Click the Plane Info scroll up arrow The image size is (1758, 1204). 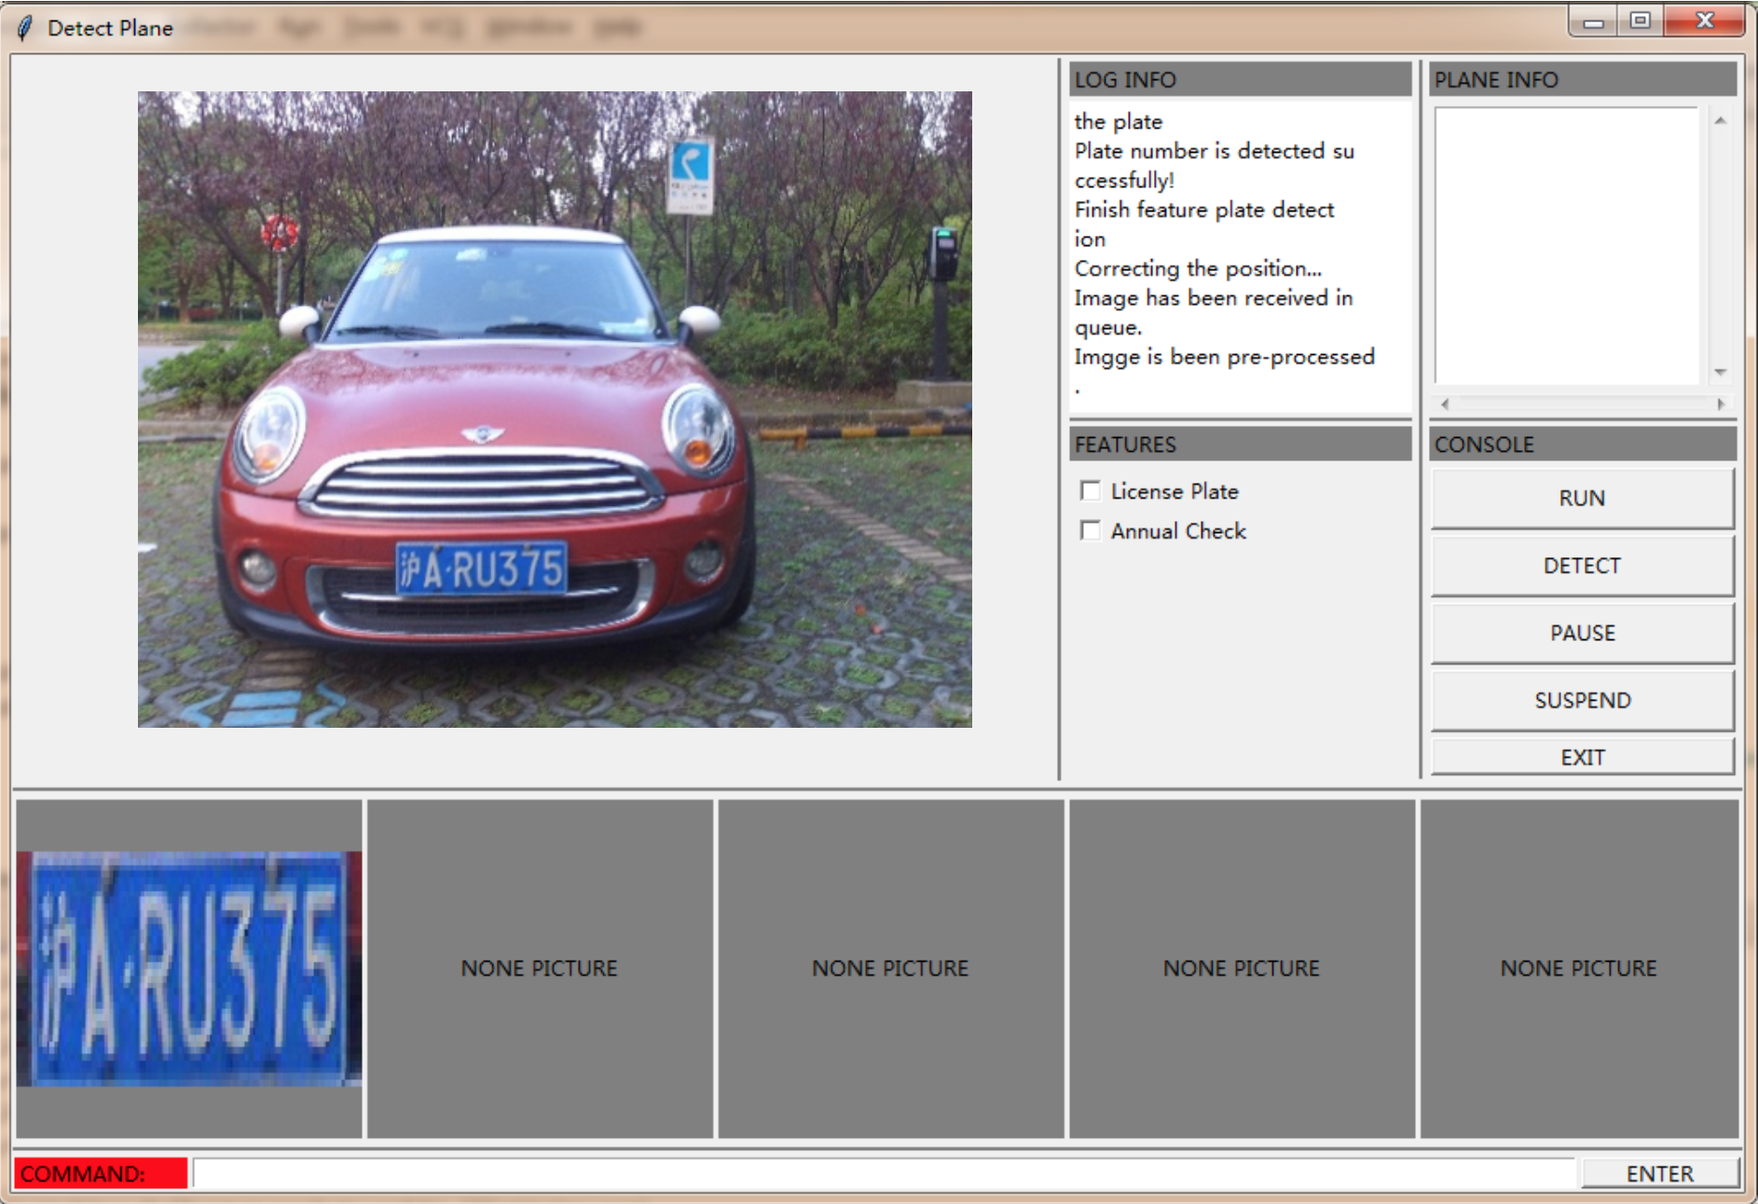click(x=1721, y=120)
